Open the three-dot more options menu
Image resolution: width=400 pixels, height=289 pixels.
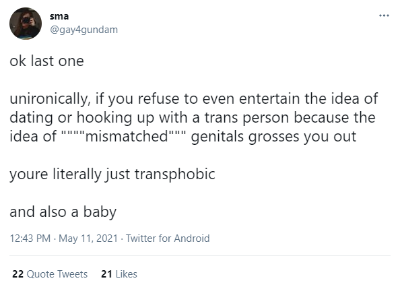point(384,15)
